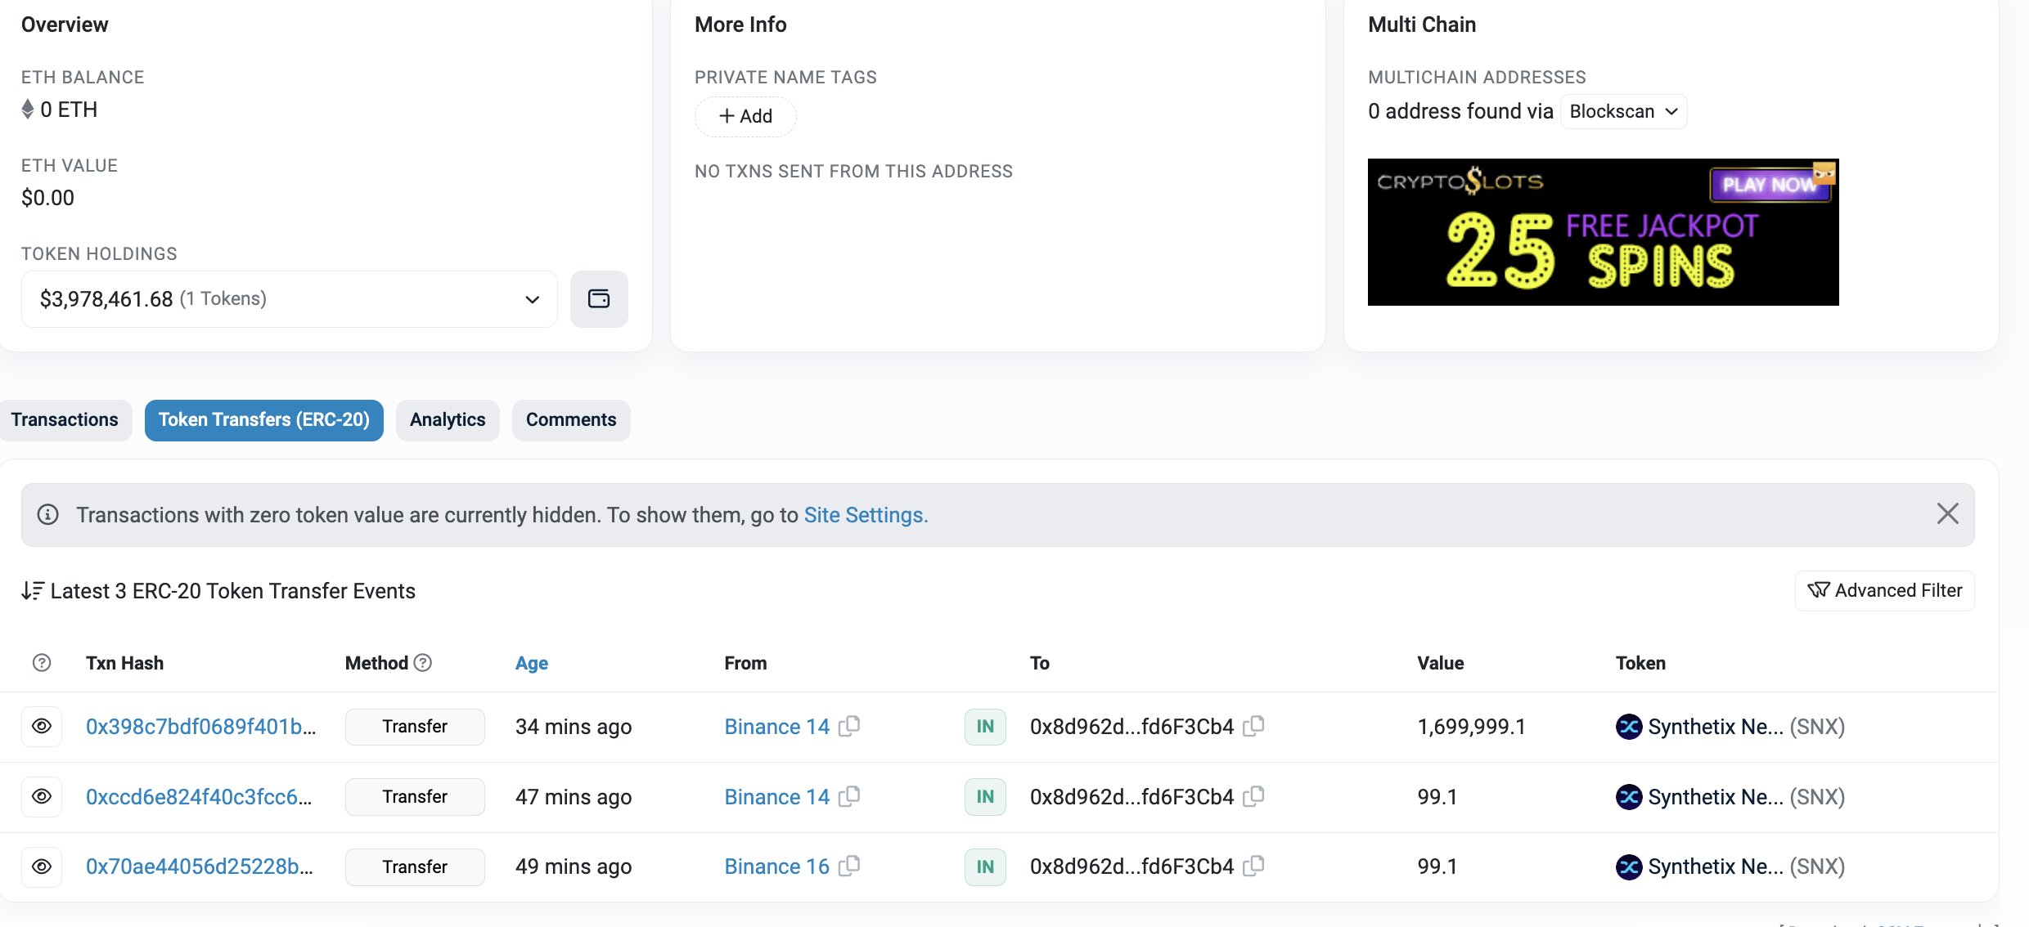
Task: Copy the Binance 16 from address
Action: tap(849, 866)
